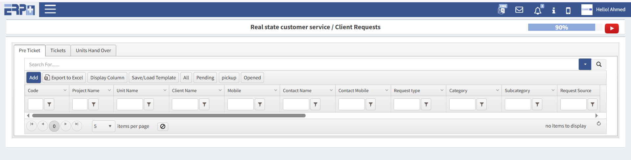This screenshot has width=631, height=160.
Task: Open the mail envelope inbox icon
Action: (x=519, y=10)
